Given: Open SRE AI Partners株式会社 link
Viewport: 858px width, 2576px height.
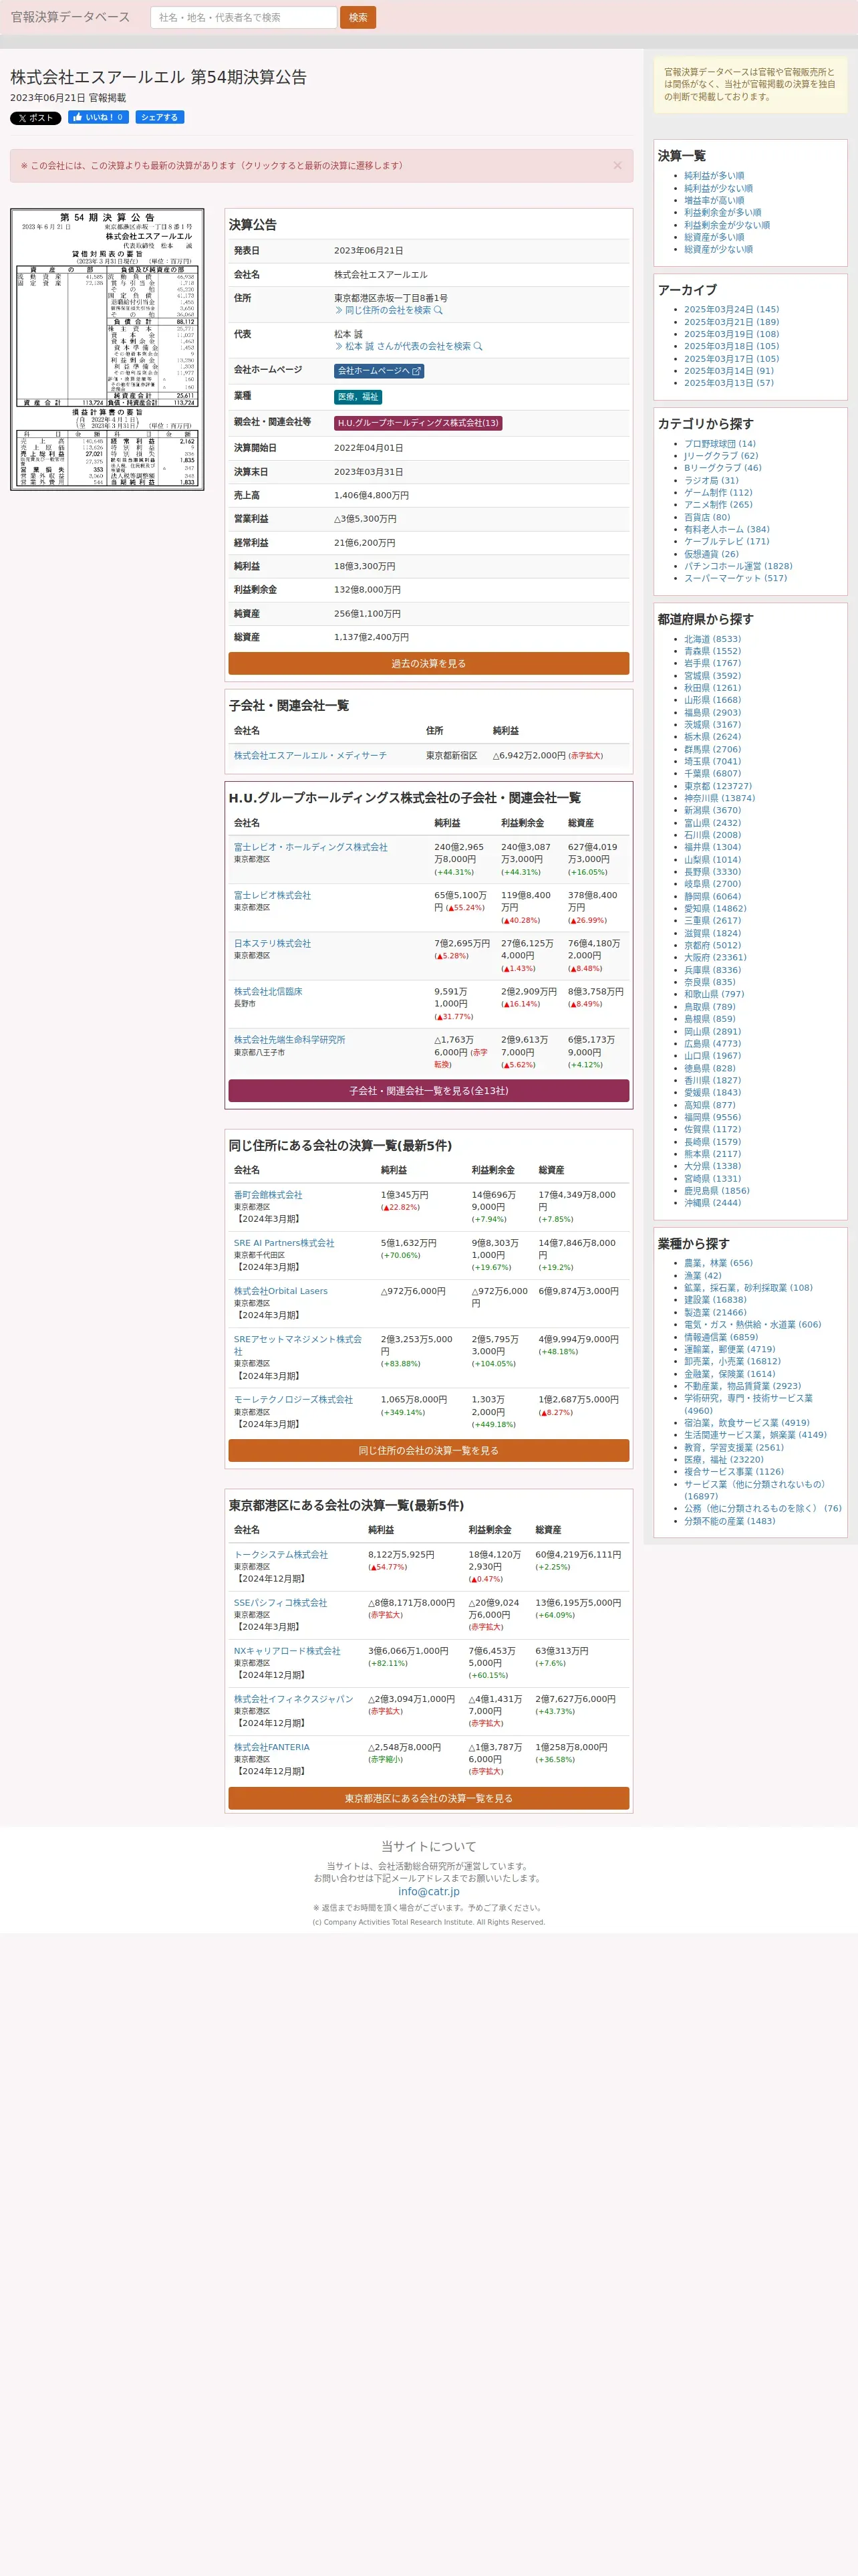Looking at the screenshot, I should coord(284,1243).
